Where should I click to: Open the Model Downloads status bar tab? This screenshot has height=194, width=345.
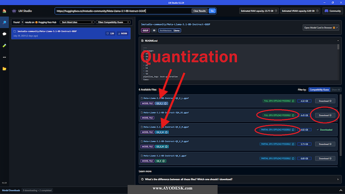click(11, 190)
